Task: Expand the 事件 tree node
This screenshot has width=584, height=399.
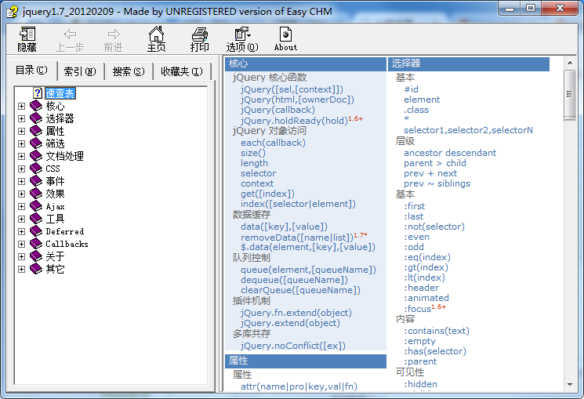Action: click(22, 181)
